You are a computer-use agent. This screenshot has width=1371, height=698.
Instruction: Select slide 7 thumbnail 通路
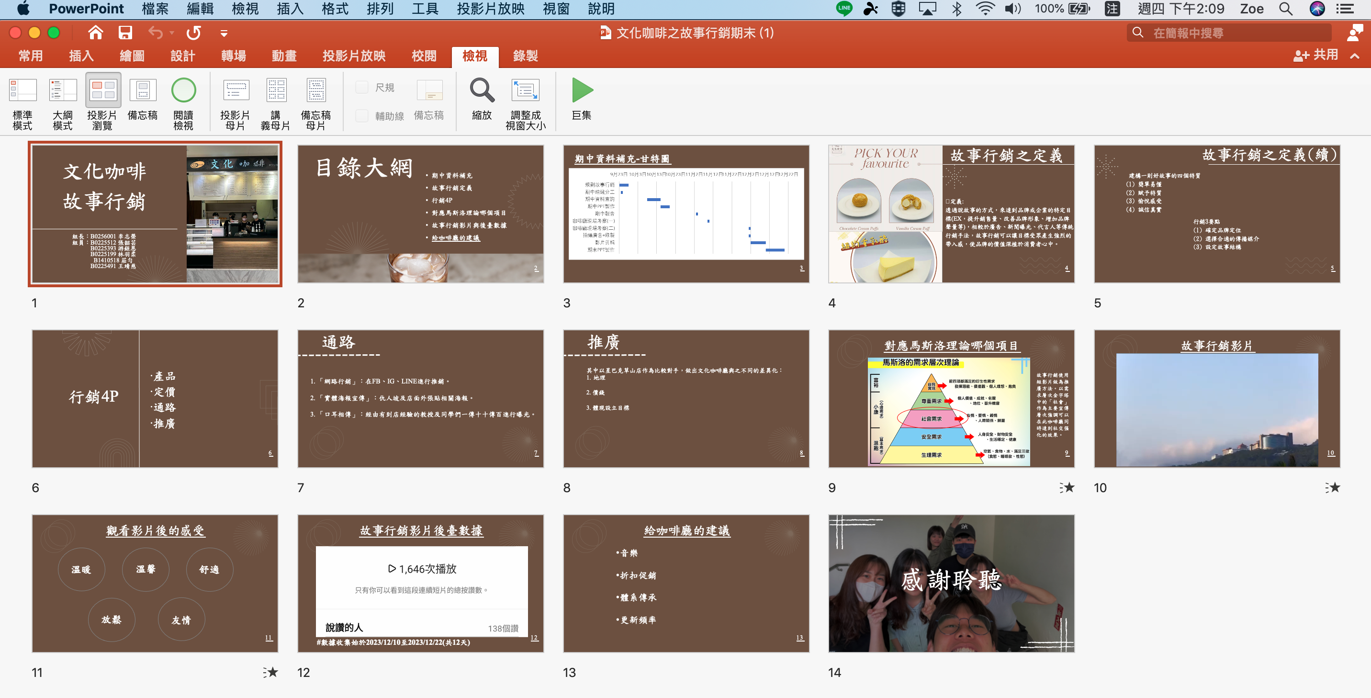click(420, 398)
